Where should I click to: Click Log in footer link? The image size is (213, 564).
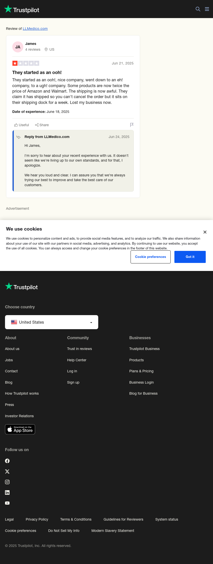[72, 371]
